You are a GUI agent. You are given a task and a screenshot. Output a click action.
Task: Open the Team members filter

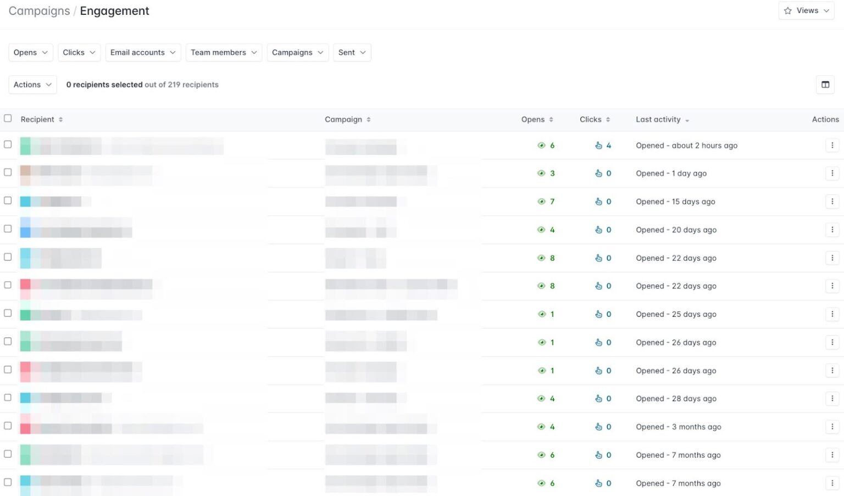(223, 52)
